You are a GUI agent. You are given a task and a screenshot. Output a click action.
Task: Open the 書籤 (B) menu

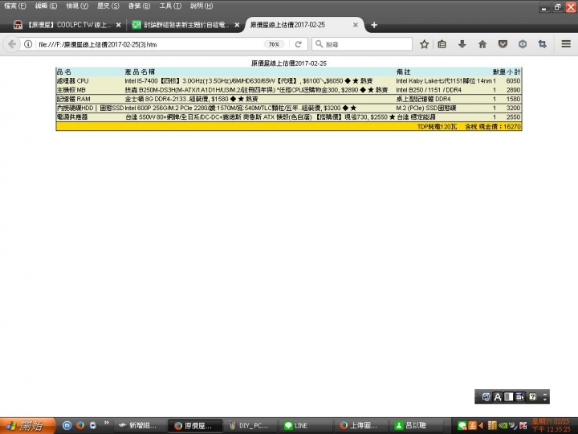pyautogui.click(x=140, y=6)
